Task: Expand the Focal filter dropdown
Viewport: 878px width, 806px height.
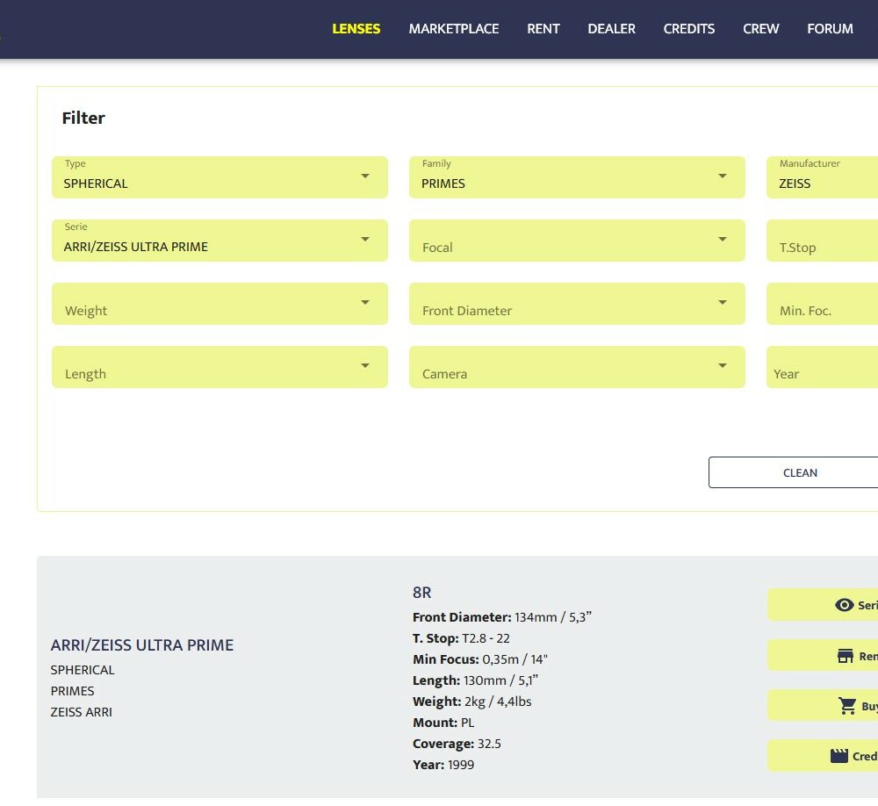Action: click(577, 241)
